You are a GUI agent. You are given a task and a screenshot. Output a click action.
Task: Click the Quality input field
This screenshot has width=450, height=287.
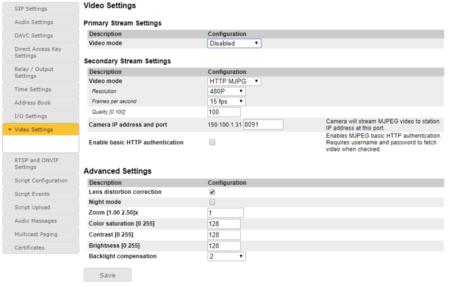tap(224, 112)
